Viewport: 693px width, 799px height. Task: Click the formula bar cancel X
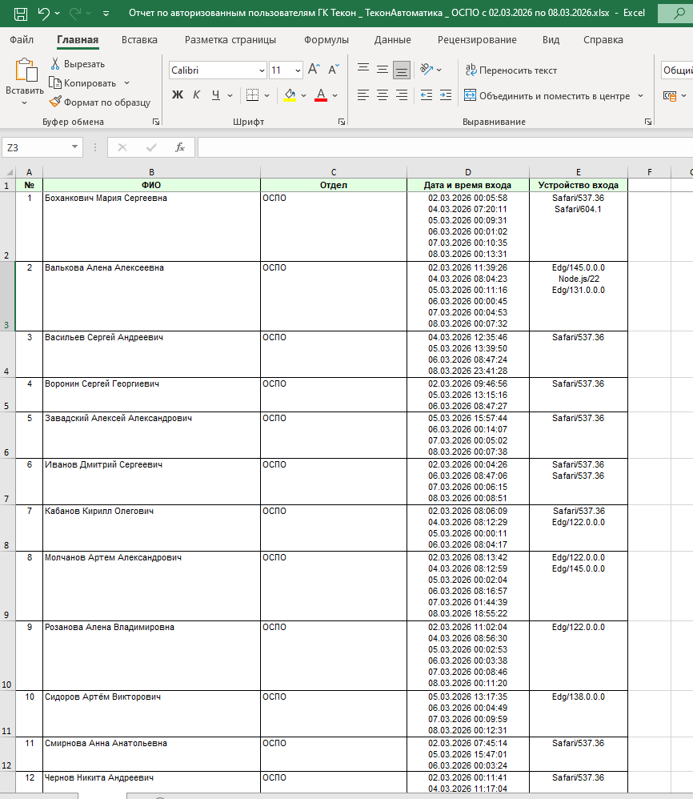coord(122,148)
